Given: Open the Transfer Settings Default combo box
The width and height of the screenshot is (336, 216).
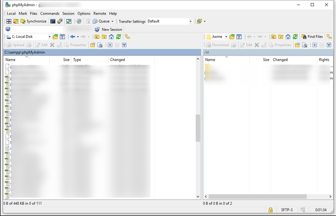Looking at the screenshot, I should (169, 21).
